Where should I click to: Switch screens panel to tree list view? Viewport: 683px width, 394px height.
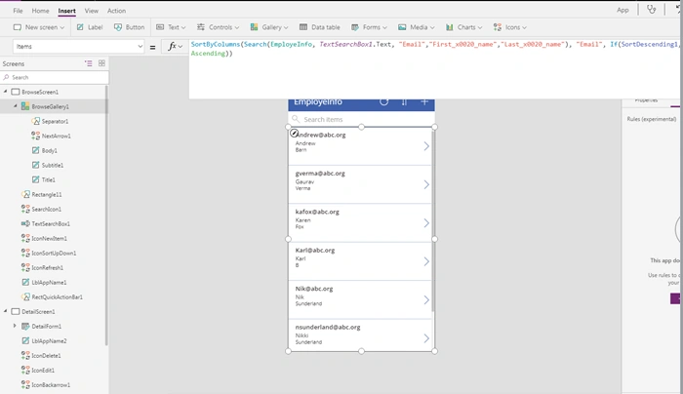click(89, 63)
